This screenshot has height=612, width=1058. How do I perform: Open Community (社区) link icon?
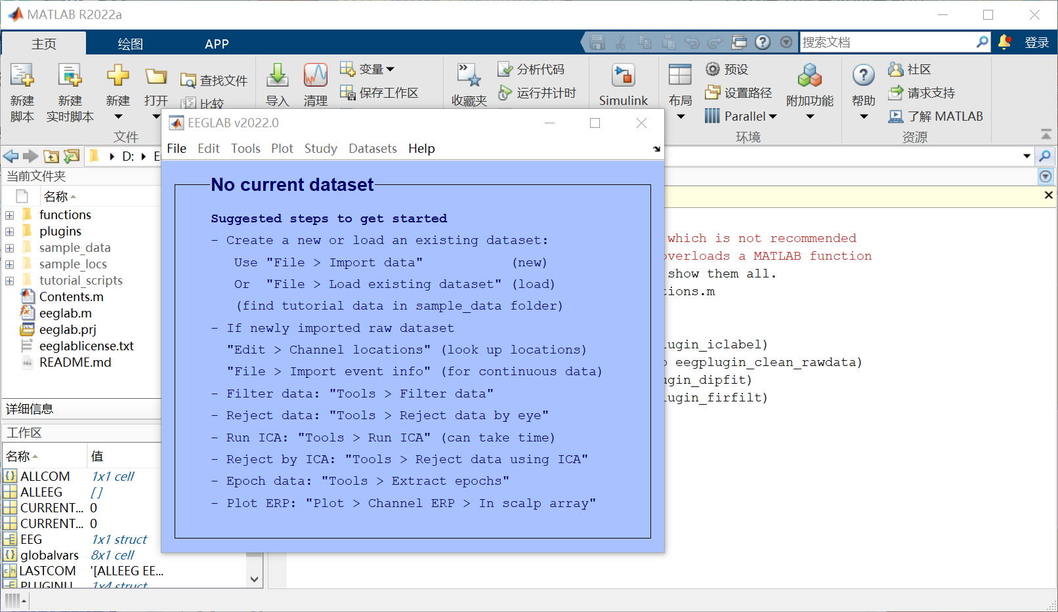(895, 69)
